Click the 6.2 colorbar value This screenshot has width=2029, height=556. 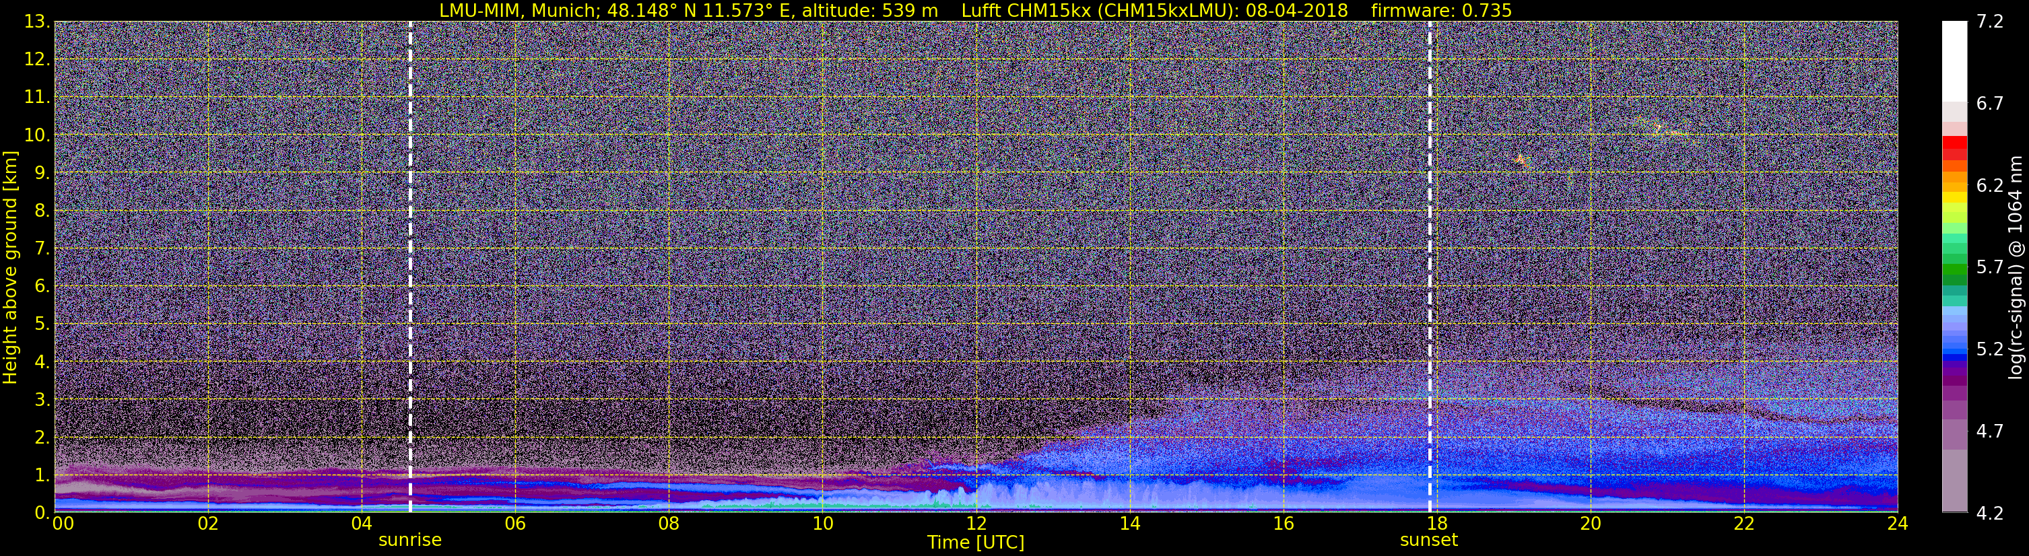(x=1989, y=186)
